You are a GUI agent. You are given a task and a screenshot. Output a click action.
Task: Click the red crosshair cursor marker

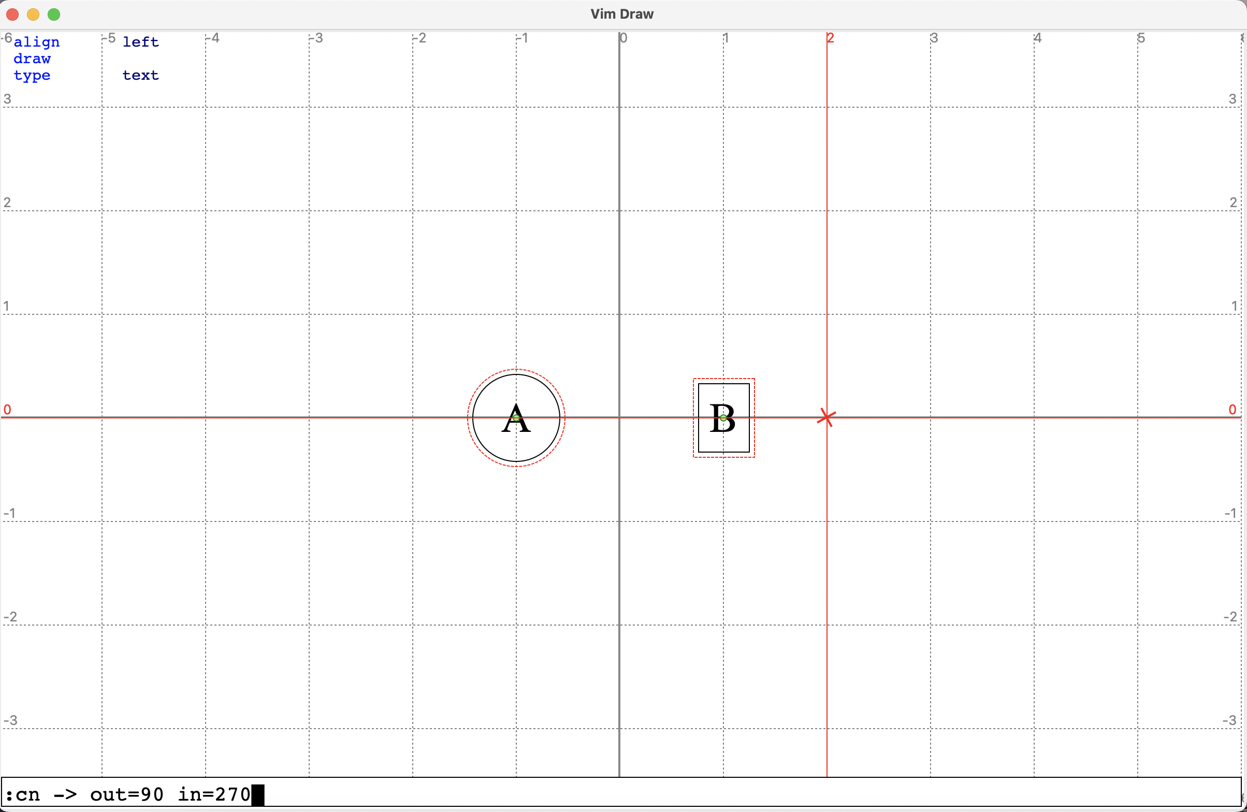pyautogui.click(x=827, y=417)
